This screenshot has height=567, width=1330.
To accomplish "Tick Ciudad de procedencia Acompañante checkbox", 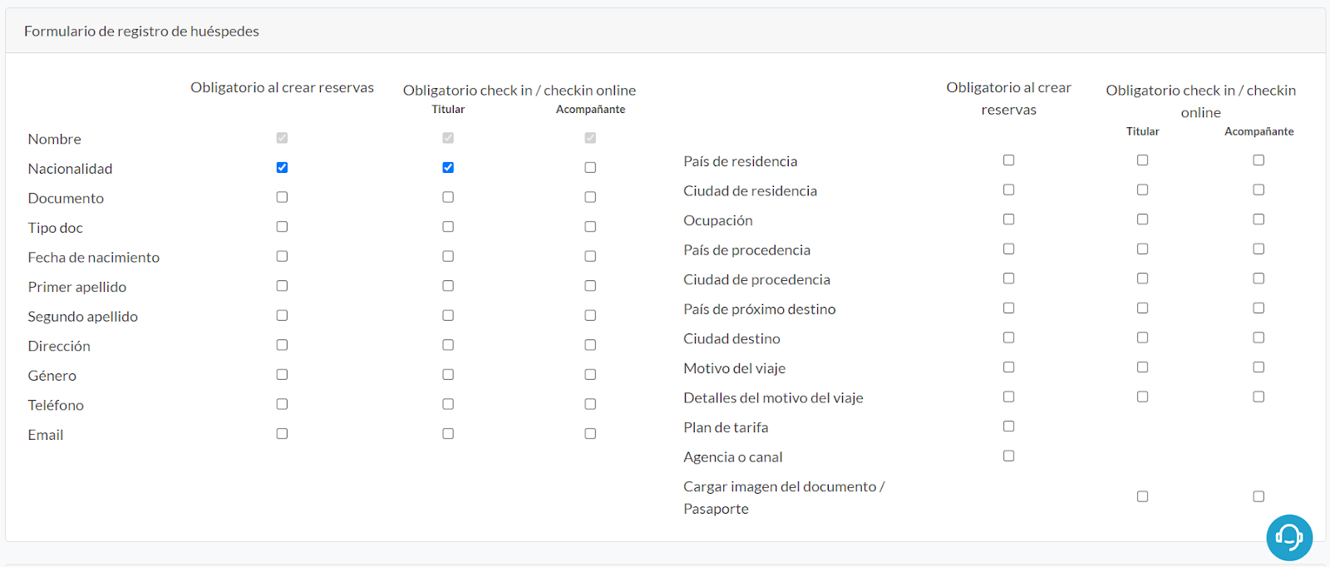I will [1259, 278].
